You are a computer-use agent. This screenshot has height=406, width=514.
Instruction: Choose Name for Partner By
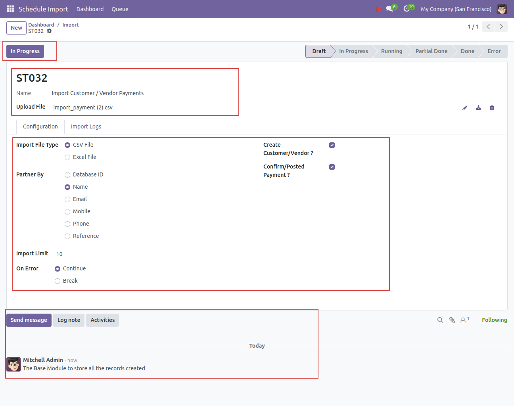[x=67, y=187]
